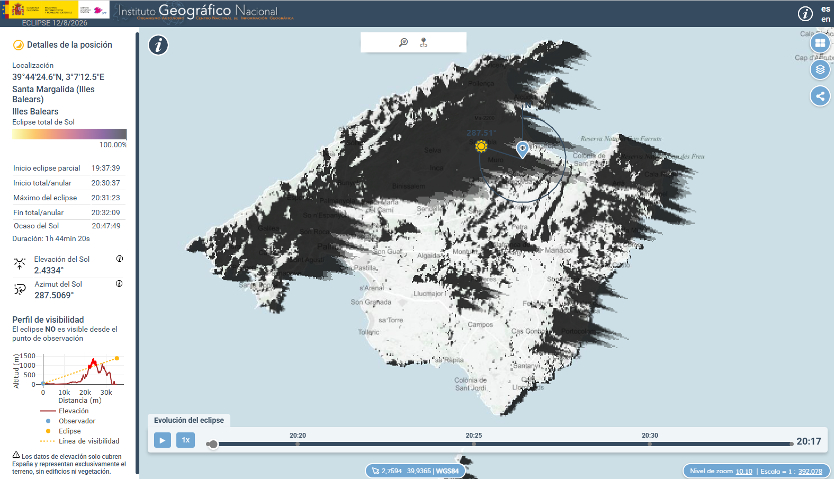Open the Evolución del eclipse tab
The height and width of the screenshot is (479, 834).
point(189,420)
